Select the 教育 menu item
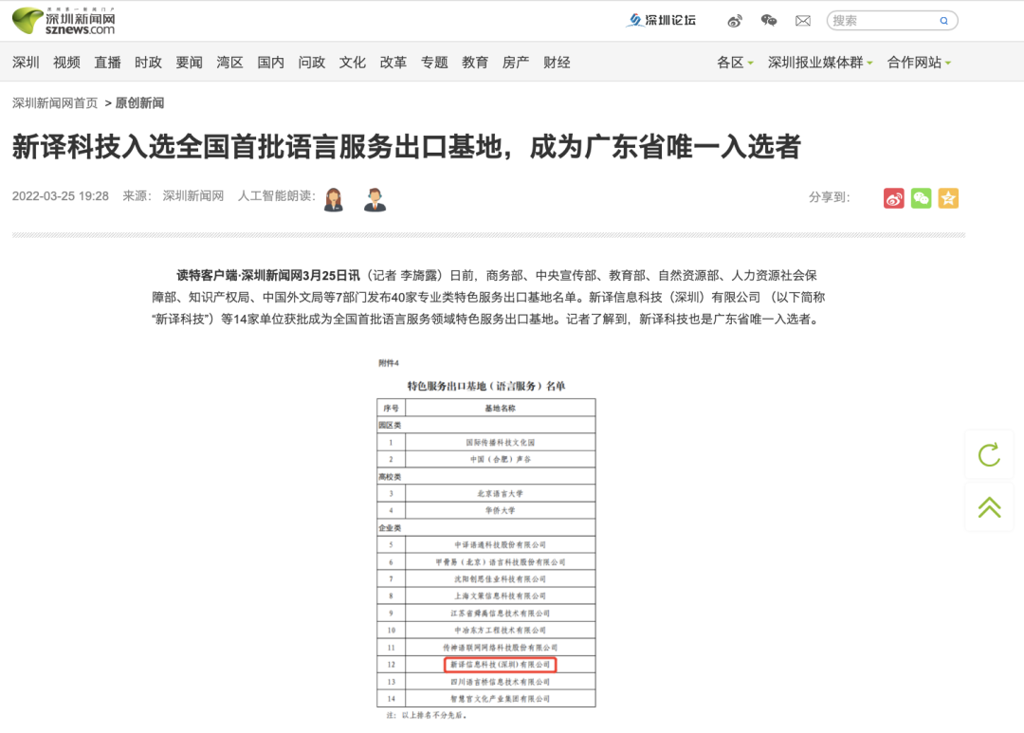The image size is (1024, 733). pyautogui.click(x=474, y=62)
